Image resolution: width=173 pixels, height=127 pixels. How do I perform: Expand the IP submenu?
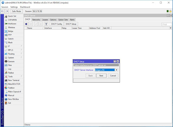click(x=22, y=46)
